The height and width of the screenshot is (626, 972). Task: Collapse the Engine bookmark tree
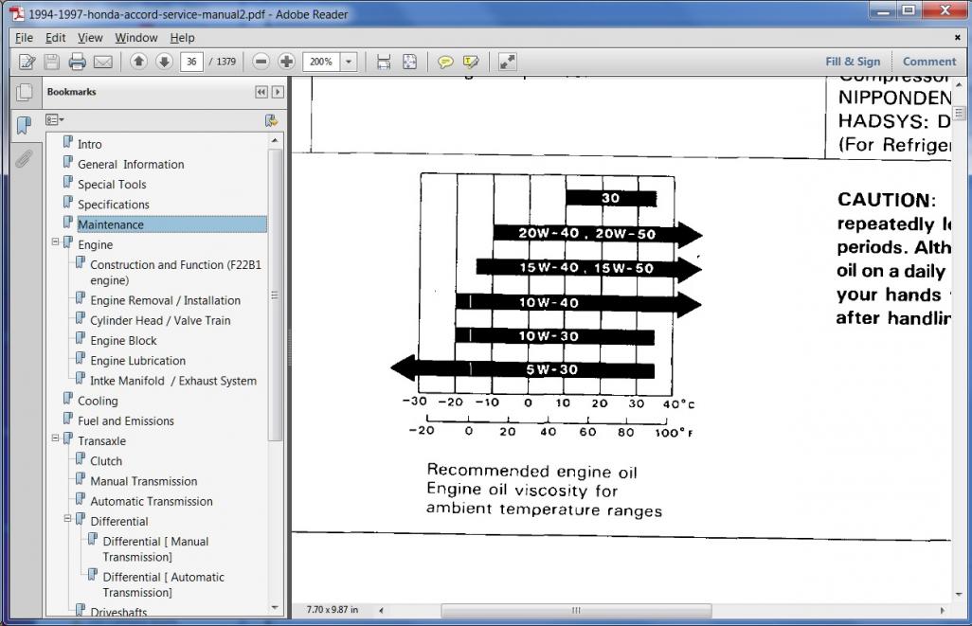pos(56,243)
